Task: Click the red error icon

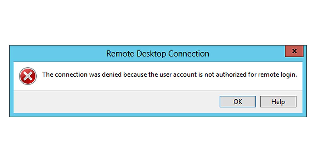Action: 28,76
